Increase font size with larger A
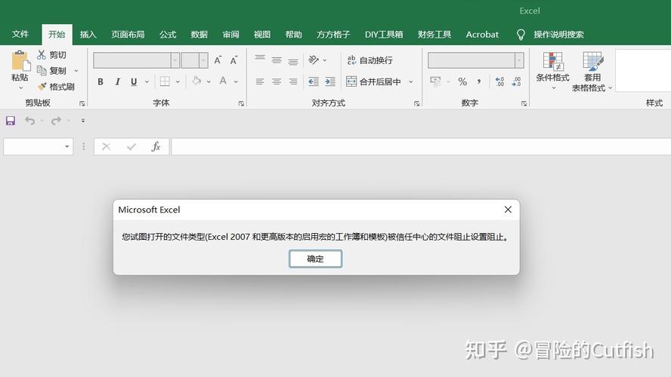This screenshot has width=671, height=377. pos(218,60)
